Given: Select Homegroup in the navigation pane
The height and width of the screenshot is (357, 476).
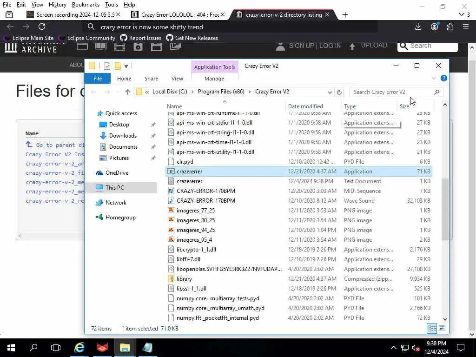Looking at the screenshot, I should click(120, 218).
